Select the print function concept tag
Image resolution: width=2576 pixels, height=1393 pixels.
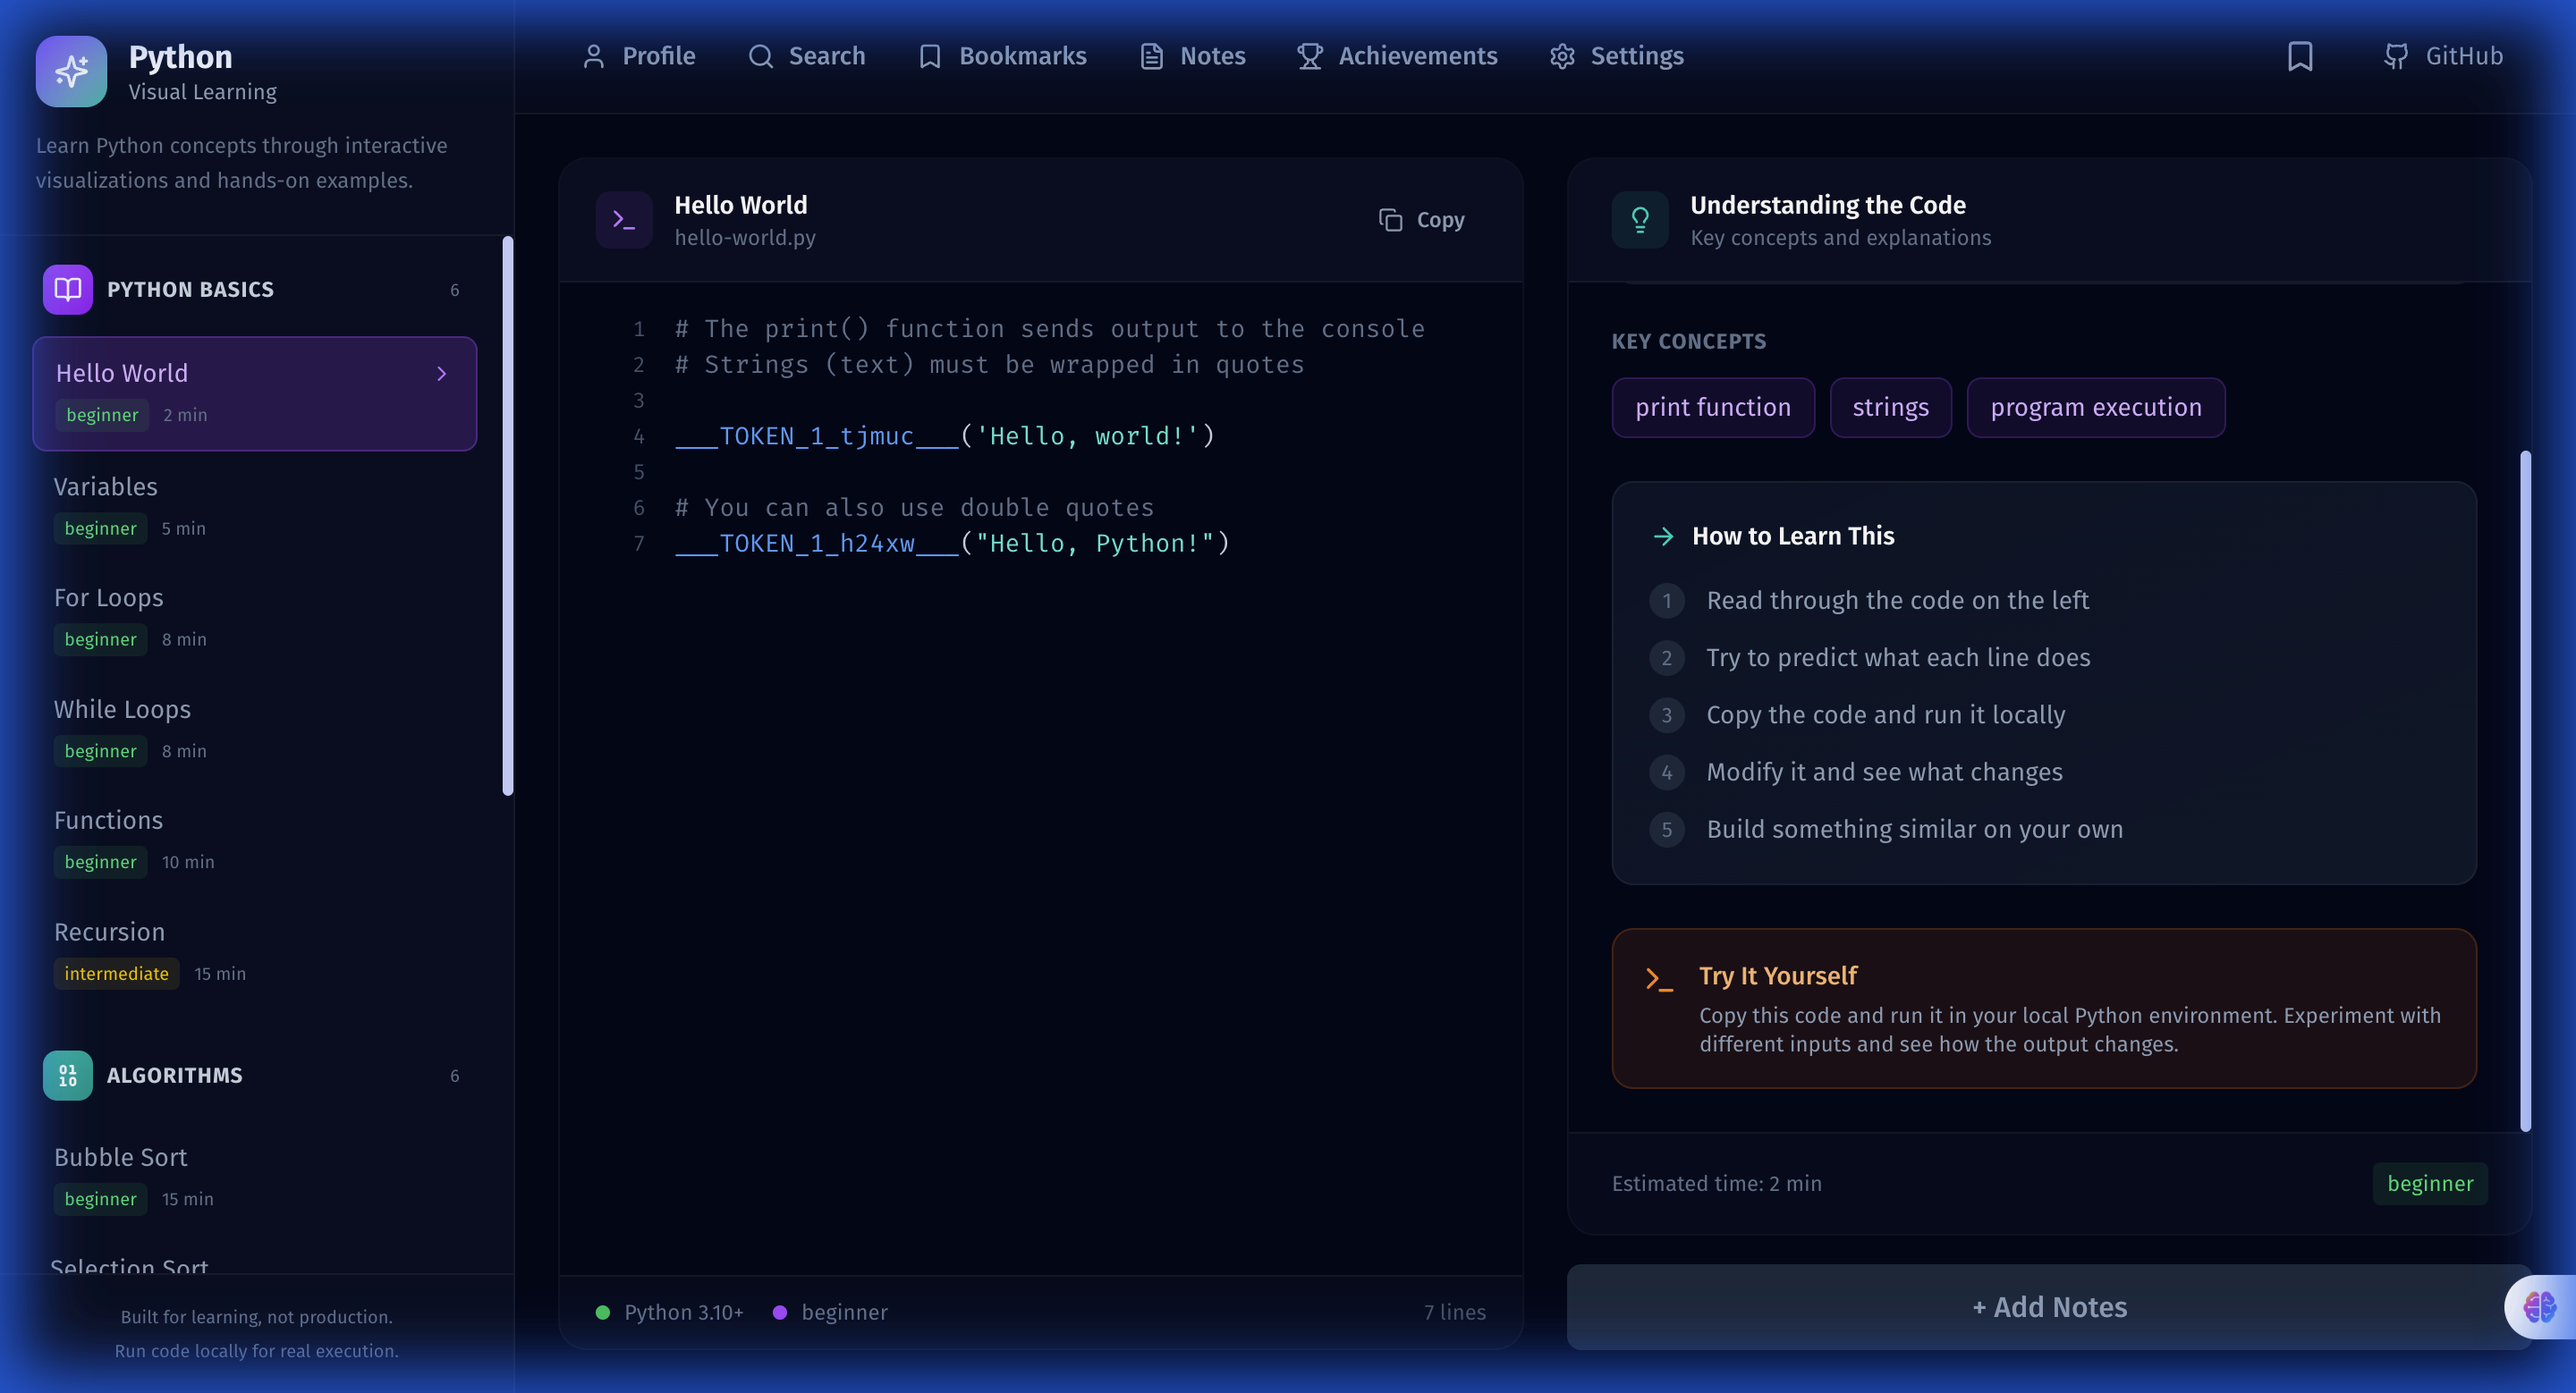pyautogui.click(x=1712, y=407)
